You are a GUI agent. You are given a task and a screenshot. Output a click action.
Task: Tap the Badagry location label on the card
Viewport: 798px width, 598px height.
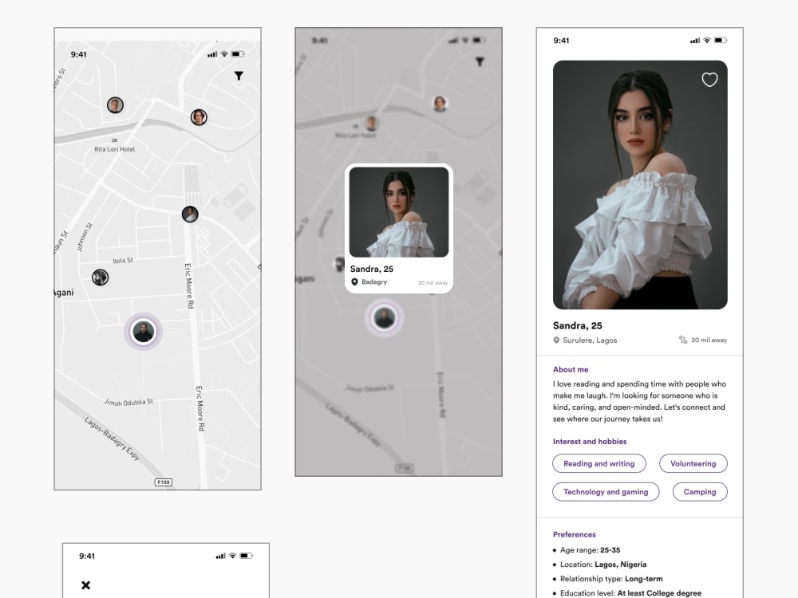point(374,281)
